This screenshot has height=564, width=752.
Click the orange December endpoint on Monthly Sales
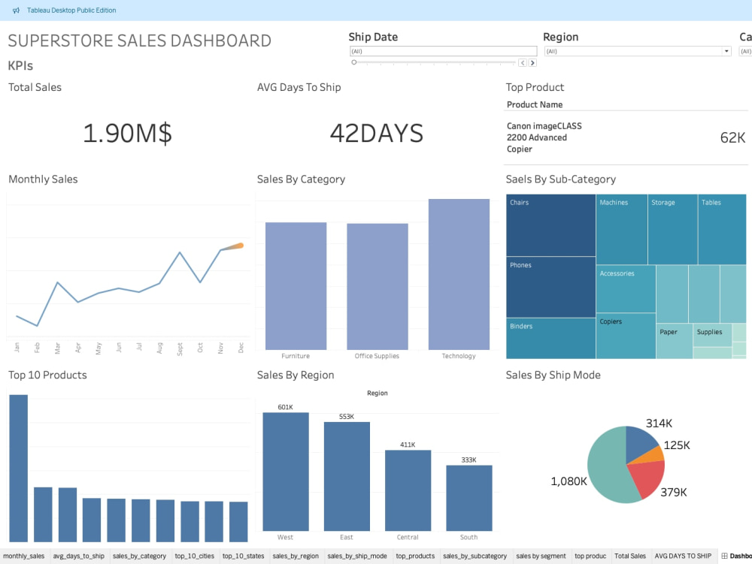(241, 246)
